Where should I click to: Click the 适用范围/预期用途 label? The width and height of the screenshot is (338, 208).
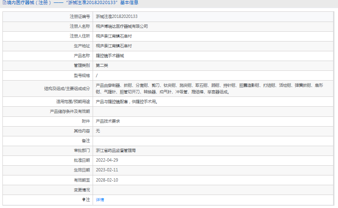tap(73, 101)
